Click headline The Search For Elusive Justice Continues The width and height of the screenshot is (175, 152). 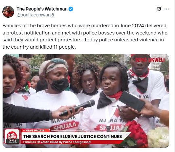point(73,136)
